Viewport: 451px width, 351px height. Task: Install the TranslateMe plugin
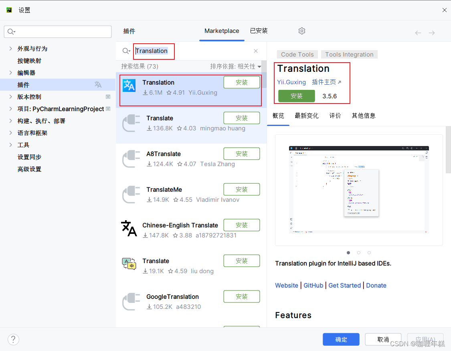tap(242, 189)
